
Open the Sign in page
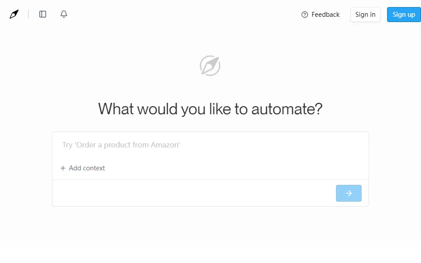click(x=365, y=15)
